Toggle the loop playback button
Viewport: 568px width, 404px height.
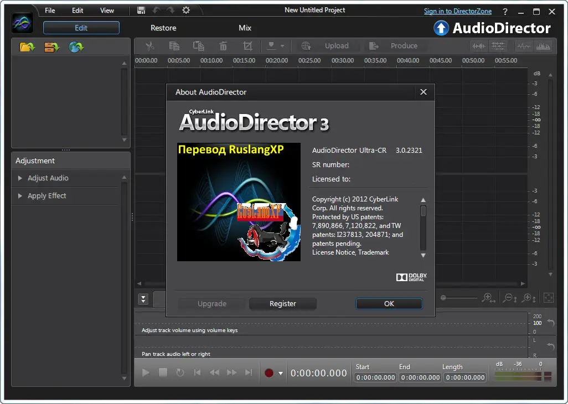point(180,372)
